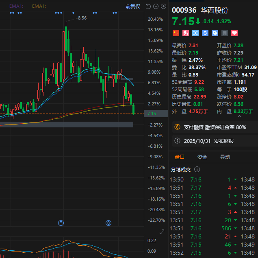
Task: Click the blue price tag icon
Action: tap(215, 33)
